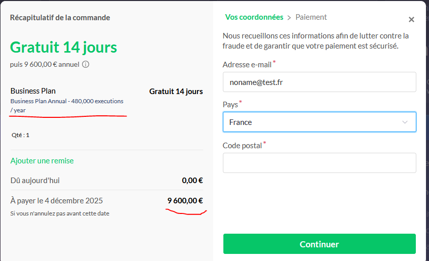This screenshot has width=429, height=261.
Task: Click the chevron separator between breadcrumb steps
Action: pos(289,17)
